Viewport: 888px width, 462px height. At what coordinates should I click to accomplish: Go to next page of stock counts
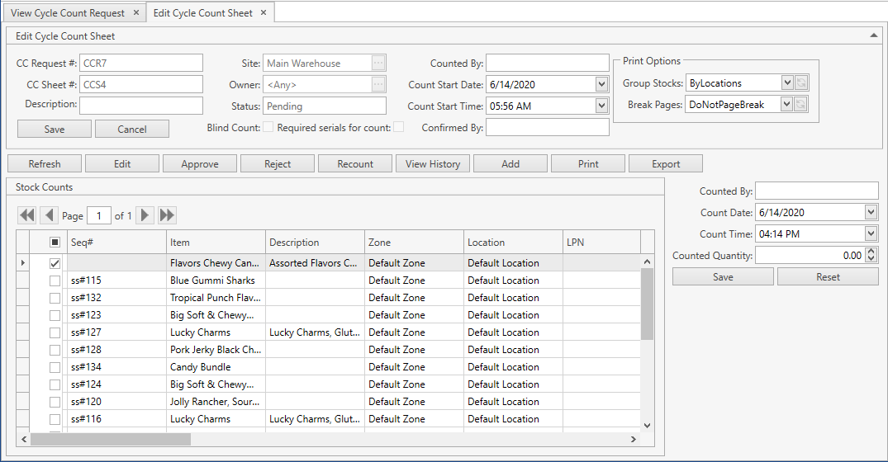pos(145,215)
